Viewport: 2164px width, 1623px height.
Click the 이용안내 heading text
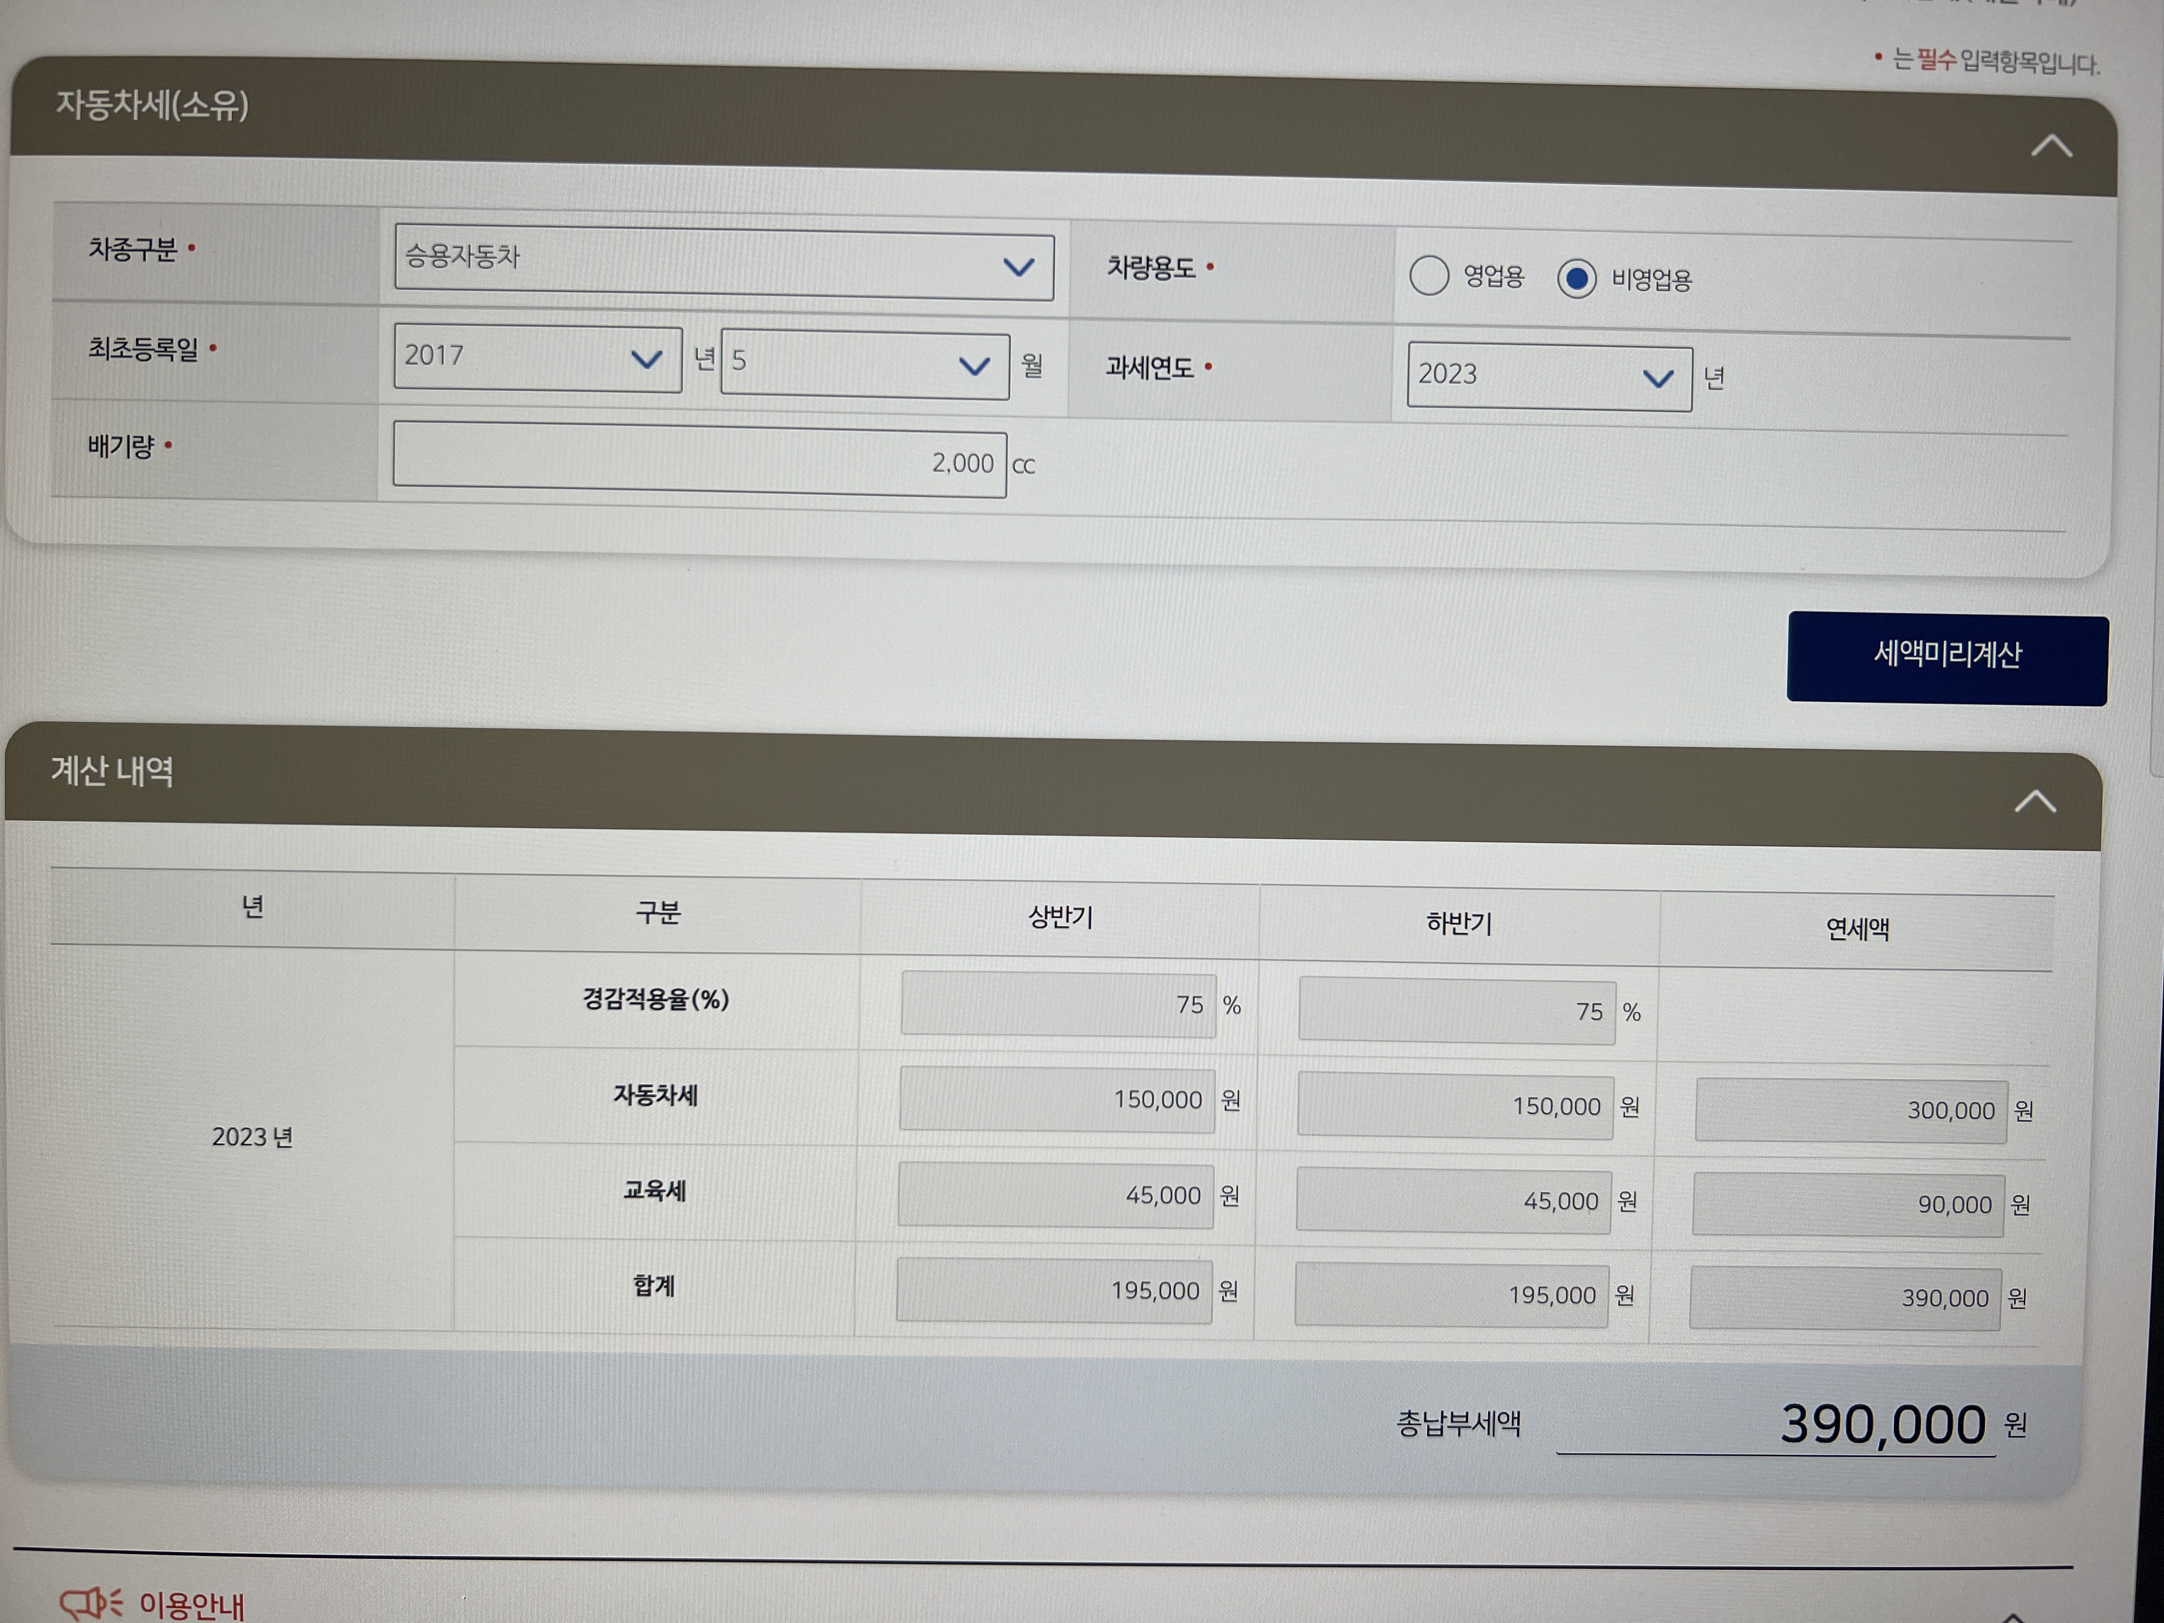192,1604
